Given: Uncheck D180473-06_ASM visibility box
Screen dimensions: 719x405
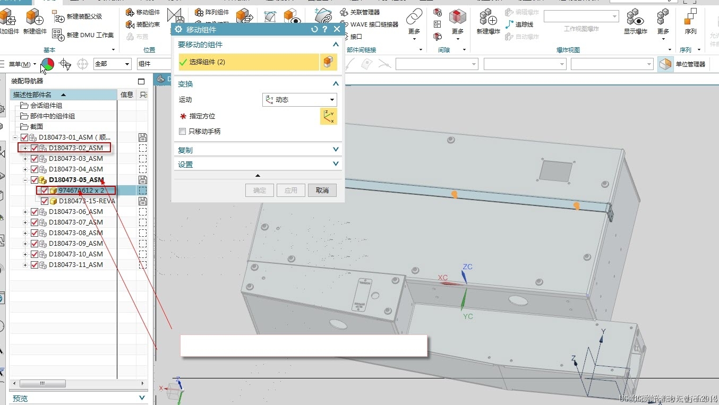Looking at the screenshot, I should 35,212.
